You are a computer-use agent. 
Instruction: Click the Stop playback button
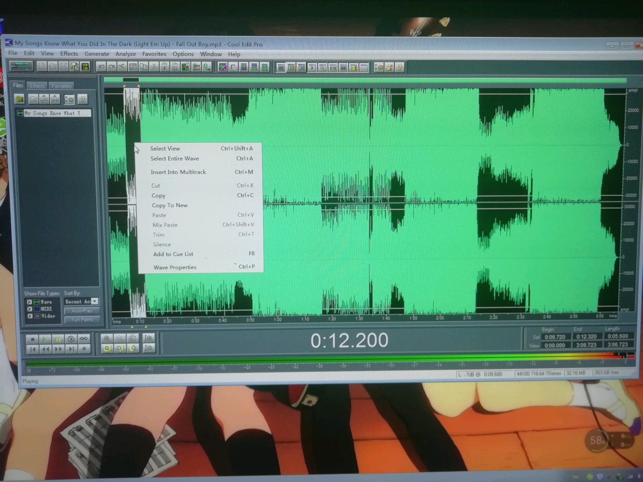(32, 339)
